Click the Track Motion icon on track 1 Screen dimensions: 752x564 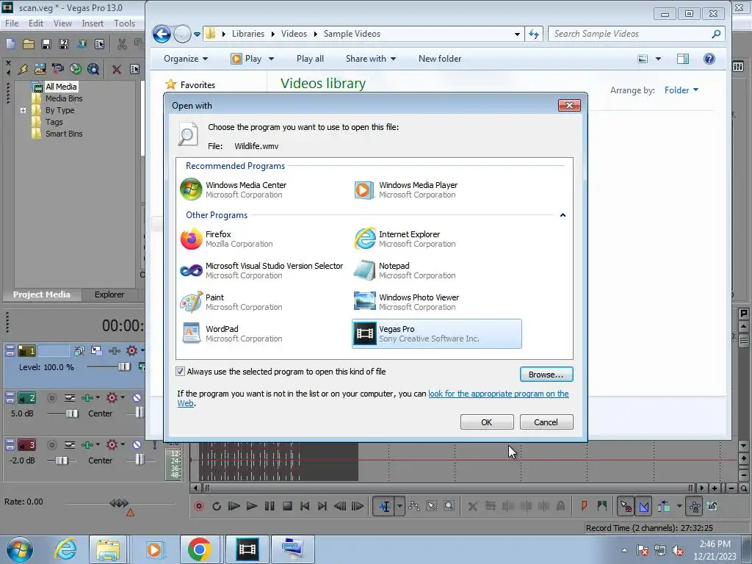tap(96, 351)
